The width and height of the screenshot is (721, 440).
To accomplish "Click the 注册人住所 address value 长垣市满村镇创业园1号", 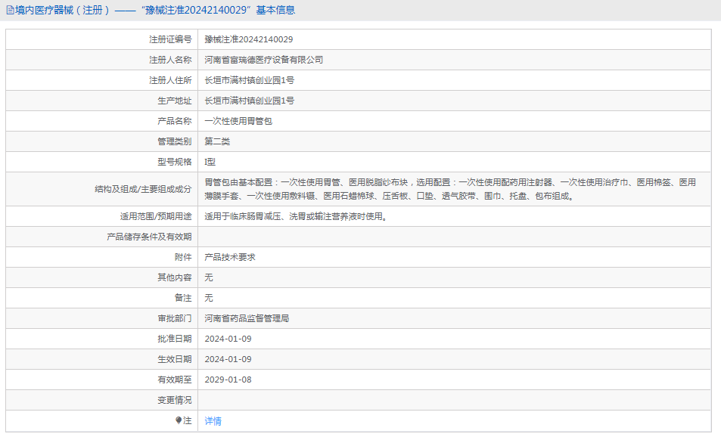I will [x=249, y=80].
